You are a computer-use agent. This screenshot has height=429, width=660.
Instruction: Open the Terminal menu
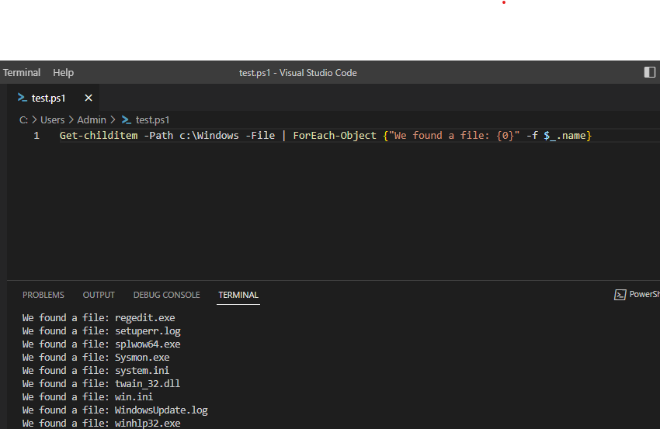[x=22, y=73]
